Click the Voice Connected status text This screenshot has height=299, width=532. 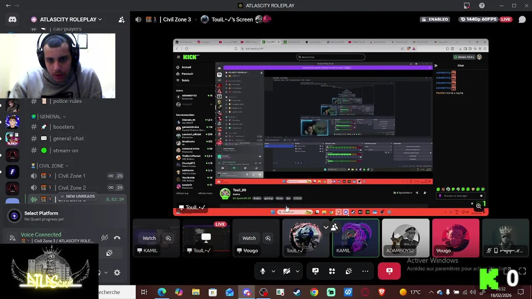(41, 235)
